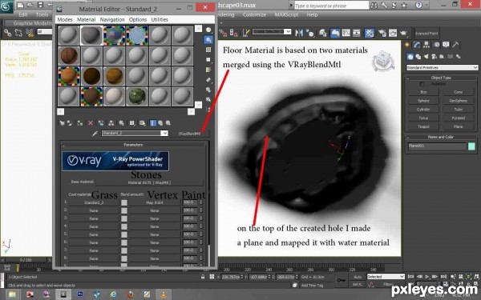This screenshot has height=300, width=481.
Task: Toggle coat material 1 enable checkbox
Action: [124, 202]
